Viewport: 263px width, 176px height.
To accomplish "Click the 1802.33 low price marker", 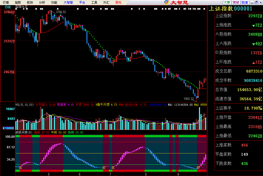I will (188, 99).
